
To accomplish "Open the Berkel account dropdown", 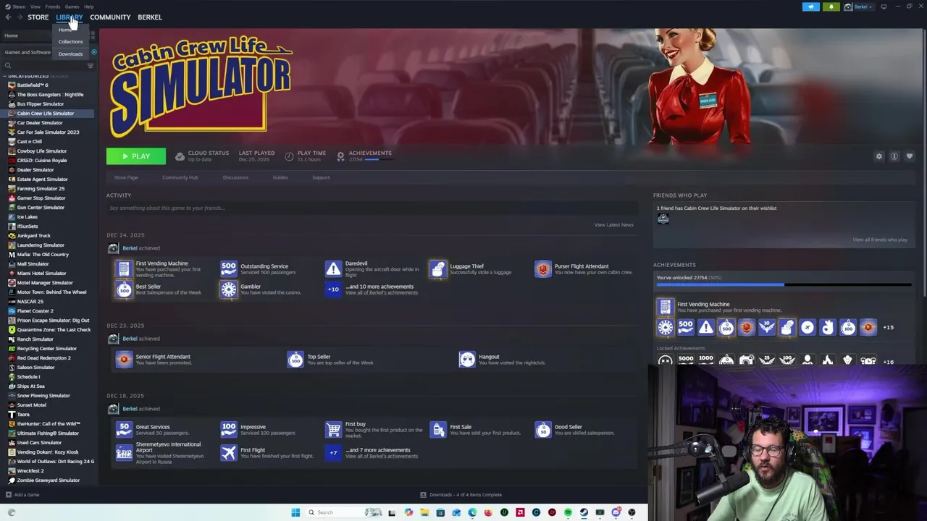I will point(862,7).
